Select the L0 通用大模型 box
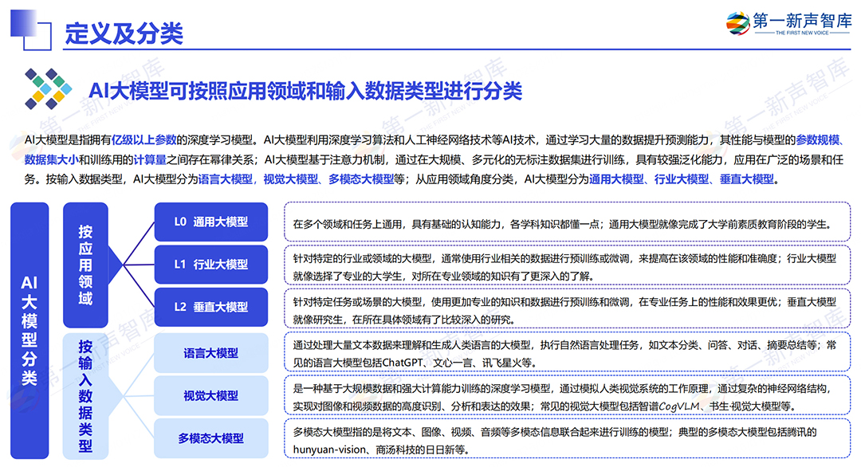The image size is (861, 467). pos(210,222)
